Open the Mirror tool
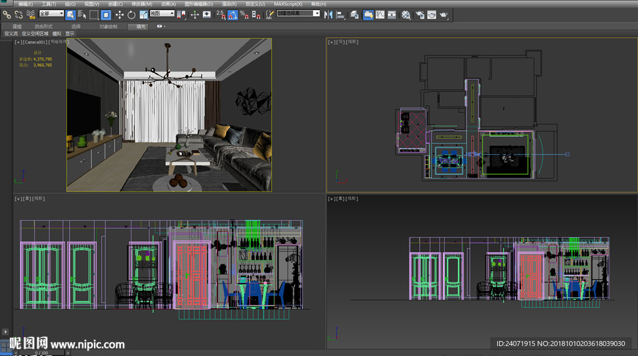Viewport: 638px width, 356px height. 328,14
